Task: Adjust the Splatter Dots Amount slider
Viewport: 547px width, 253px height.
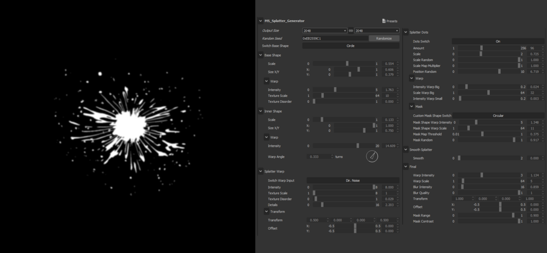Action: [x=488, y=48]
